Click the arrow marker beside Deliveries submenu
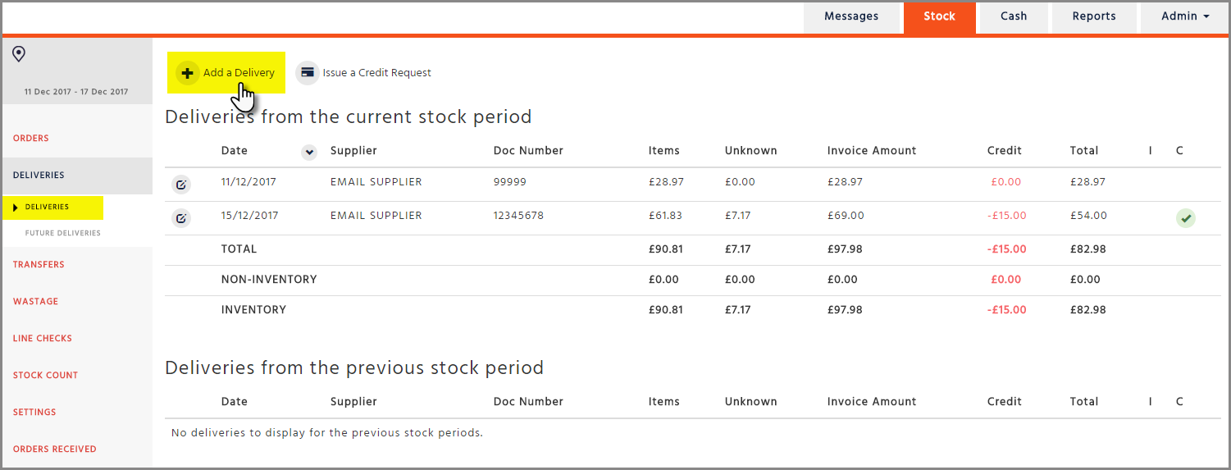This screenshot has width=1231, height=470. click(16, 208)
